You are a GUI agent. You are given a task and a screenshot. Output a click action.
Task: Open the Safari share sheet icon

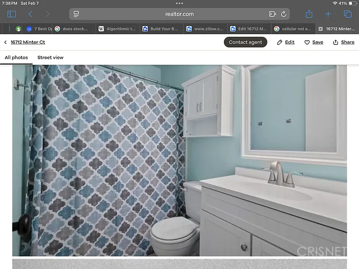click(x=309, y=14)
